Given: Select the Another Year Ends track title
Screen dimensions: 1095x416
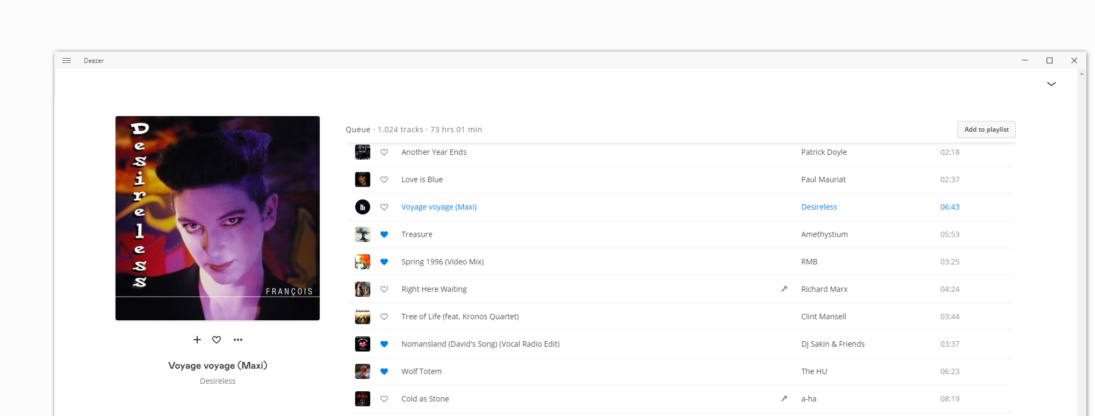Looking at the screenshot, I should pyautogui.click(x=434, y=152).
